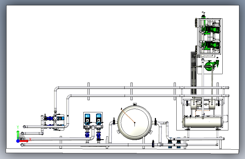The image size is (245, 159).
Task: Select the vertical mesh cable tray
Action: tap(194, 73)
